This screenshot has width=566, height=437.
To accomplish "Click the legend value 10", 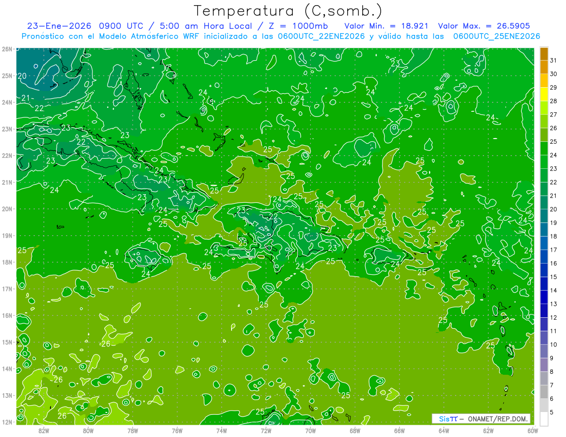I will click(x=553, y=345).
